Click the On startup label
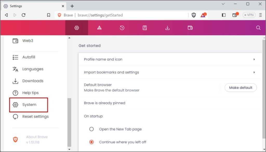 point(93,116)
